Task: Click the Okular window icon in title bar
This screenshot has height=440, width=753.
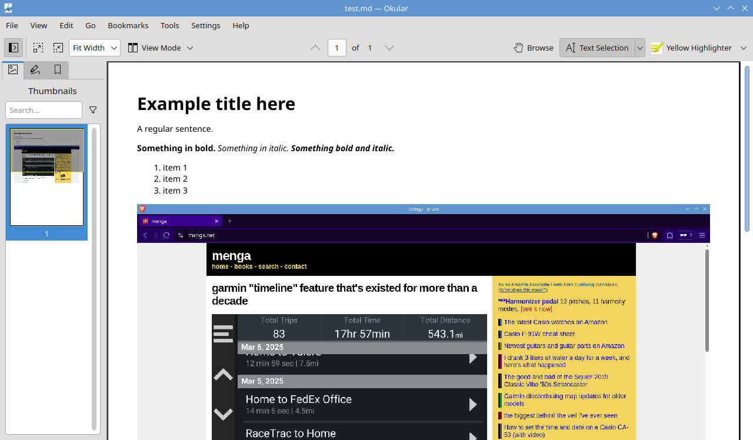Action: (8, 8)
